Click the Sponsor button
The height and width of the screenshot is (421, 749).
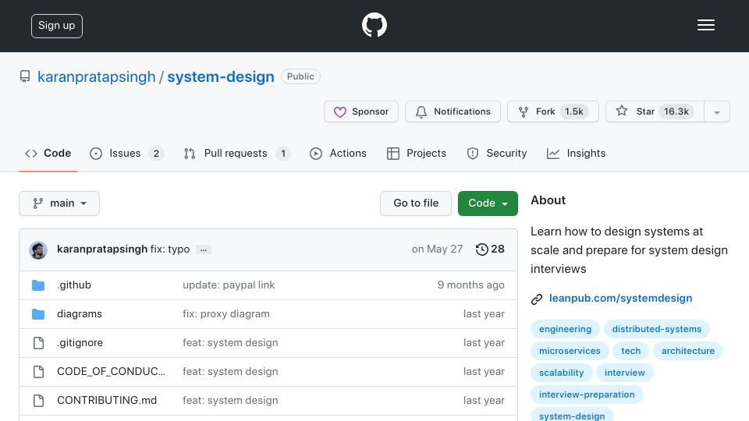coord(361,111)
